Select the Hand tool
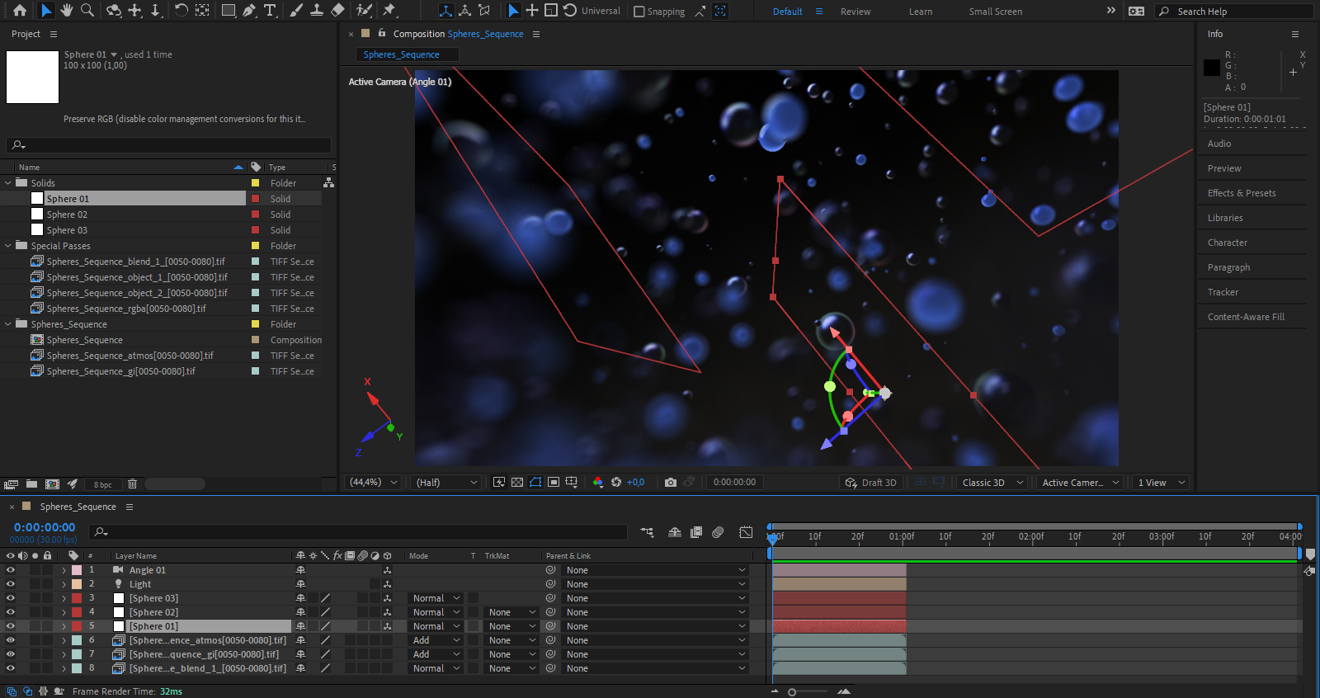1320x698 pixels. pos(67,11)
